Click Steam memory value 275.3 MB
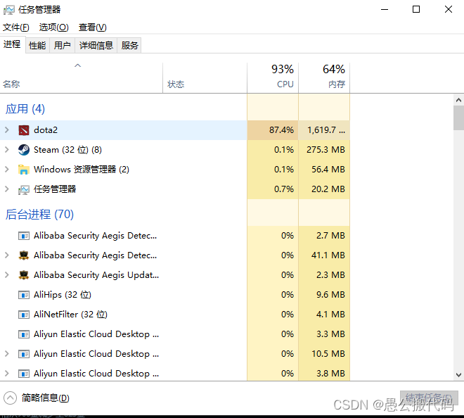This screenshot has height=418, width=464. click(x=326, y=150)
